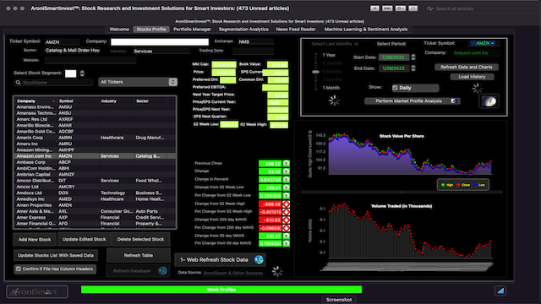
Task: Click the Sector column header
Action: (150, 101)
